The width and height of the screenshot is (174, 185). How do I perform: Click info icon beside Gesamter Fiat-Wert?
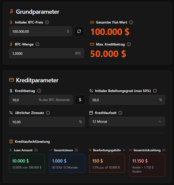tap(131, 22)
